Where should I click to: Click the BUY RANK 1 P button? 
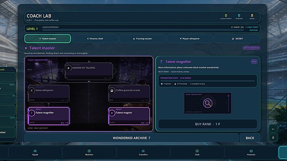208,124
